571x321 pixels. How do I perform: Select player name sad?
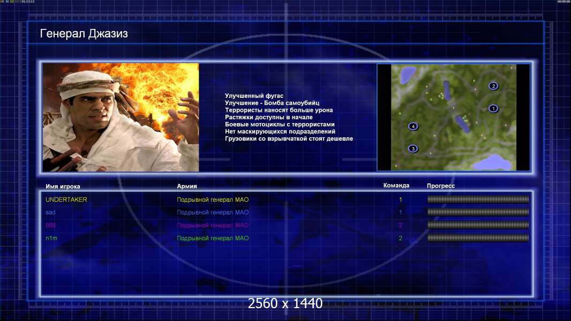point(50,212)
